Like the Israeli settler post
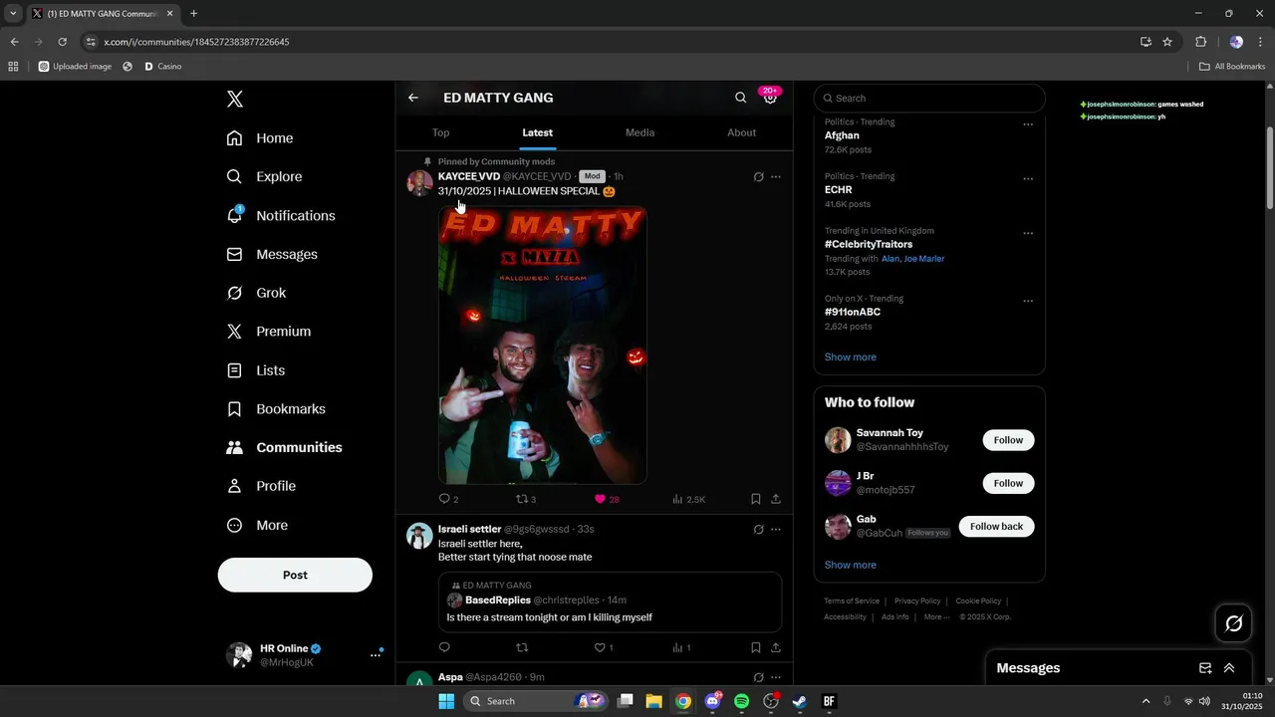 (600, 647)
